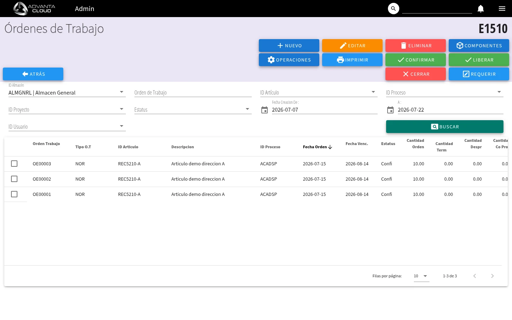
Task: Click the 2026-07-22 end date field
Action: 450,110
